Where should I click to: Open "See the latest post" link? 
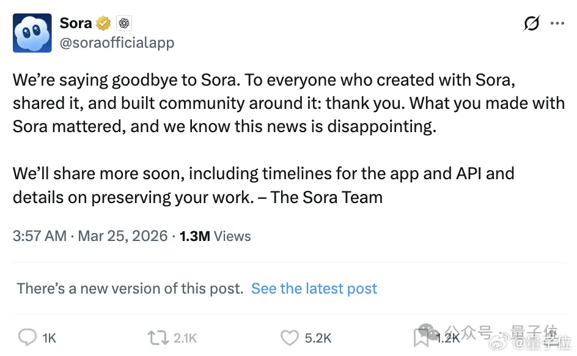click(314, 288)
